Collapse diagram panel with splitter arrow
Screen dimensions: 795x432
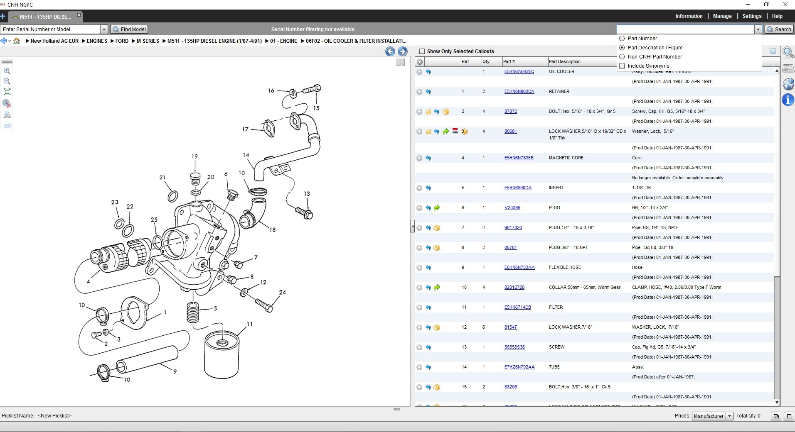tap(413, 227)
